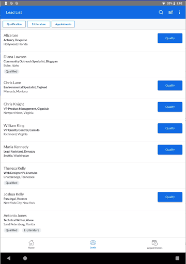Toggle the E-Literature filter chip
The width and height of the screenshot is (186, 264).
(39, 24)
